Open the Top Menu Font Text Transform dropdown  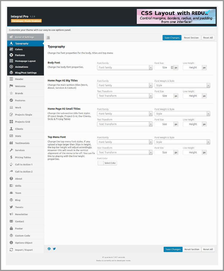pyautogui.click(x=125, y=153)
